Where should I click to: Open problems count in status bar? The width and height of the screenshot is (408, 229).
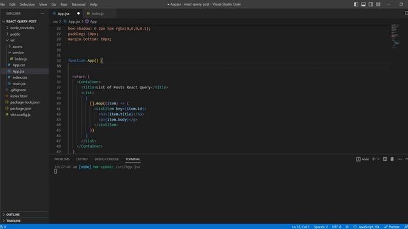point(3,226)
